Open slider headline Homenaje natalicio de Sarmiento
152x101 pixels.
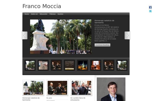(104, 21)
